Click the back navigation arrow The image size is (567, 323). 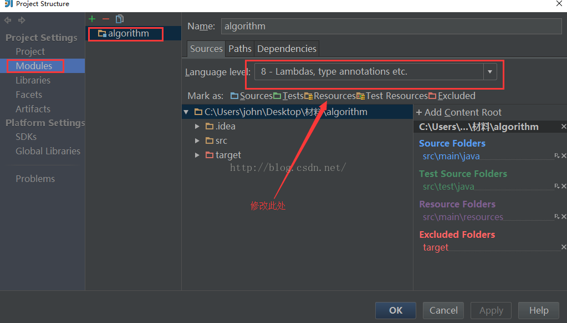pyautogui.click(x=7, y=20)
